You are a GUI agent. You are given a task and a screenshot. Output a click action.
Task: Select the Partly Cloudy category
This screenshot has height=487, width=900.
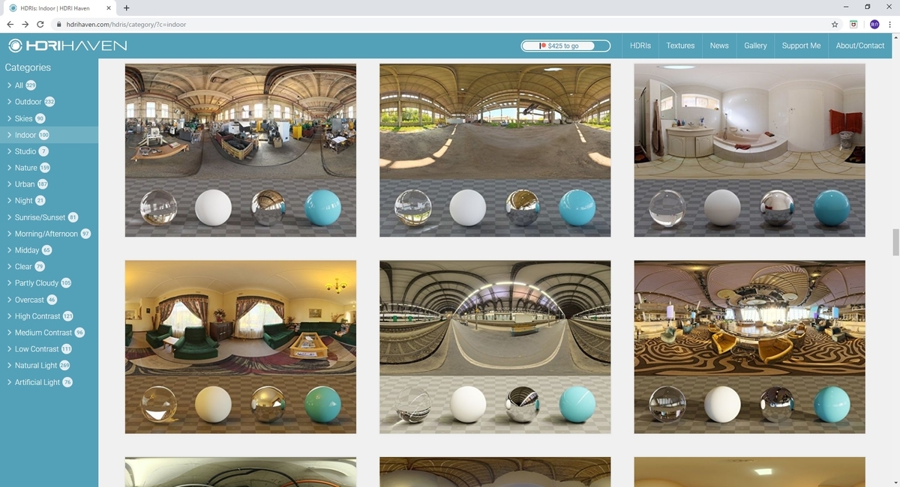(49, 283)
